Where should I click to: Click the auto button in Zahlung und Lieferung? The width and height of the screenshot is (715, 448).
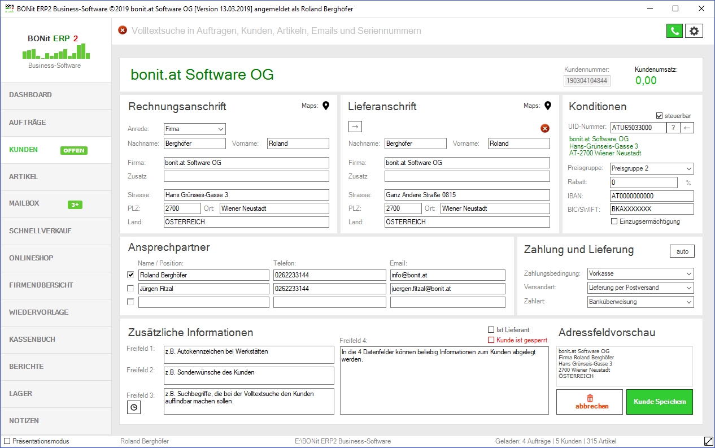pos(682,251)
